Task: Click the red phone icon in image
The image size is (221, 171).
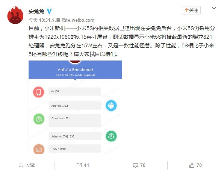Action: click(39, 92)
